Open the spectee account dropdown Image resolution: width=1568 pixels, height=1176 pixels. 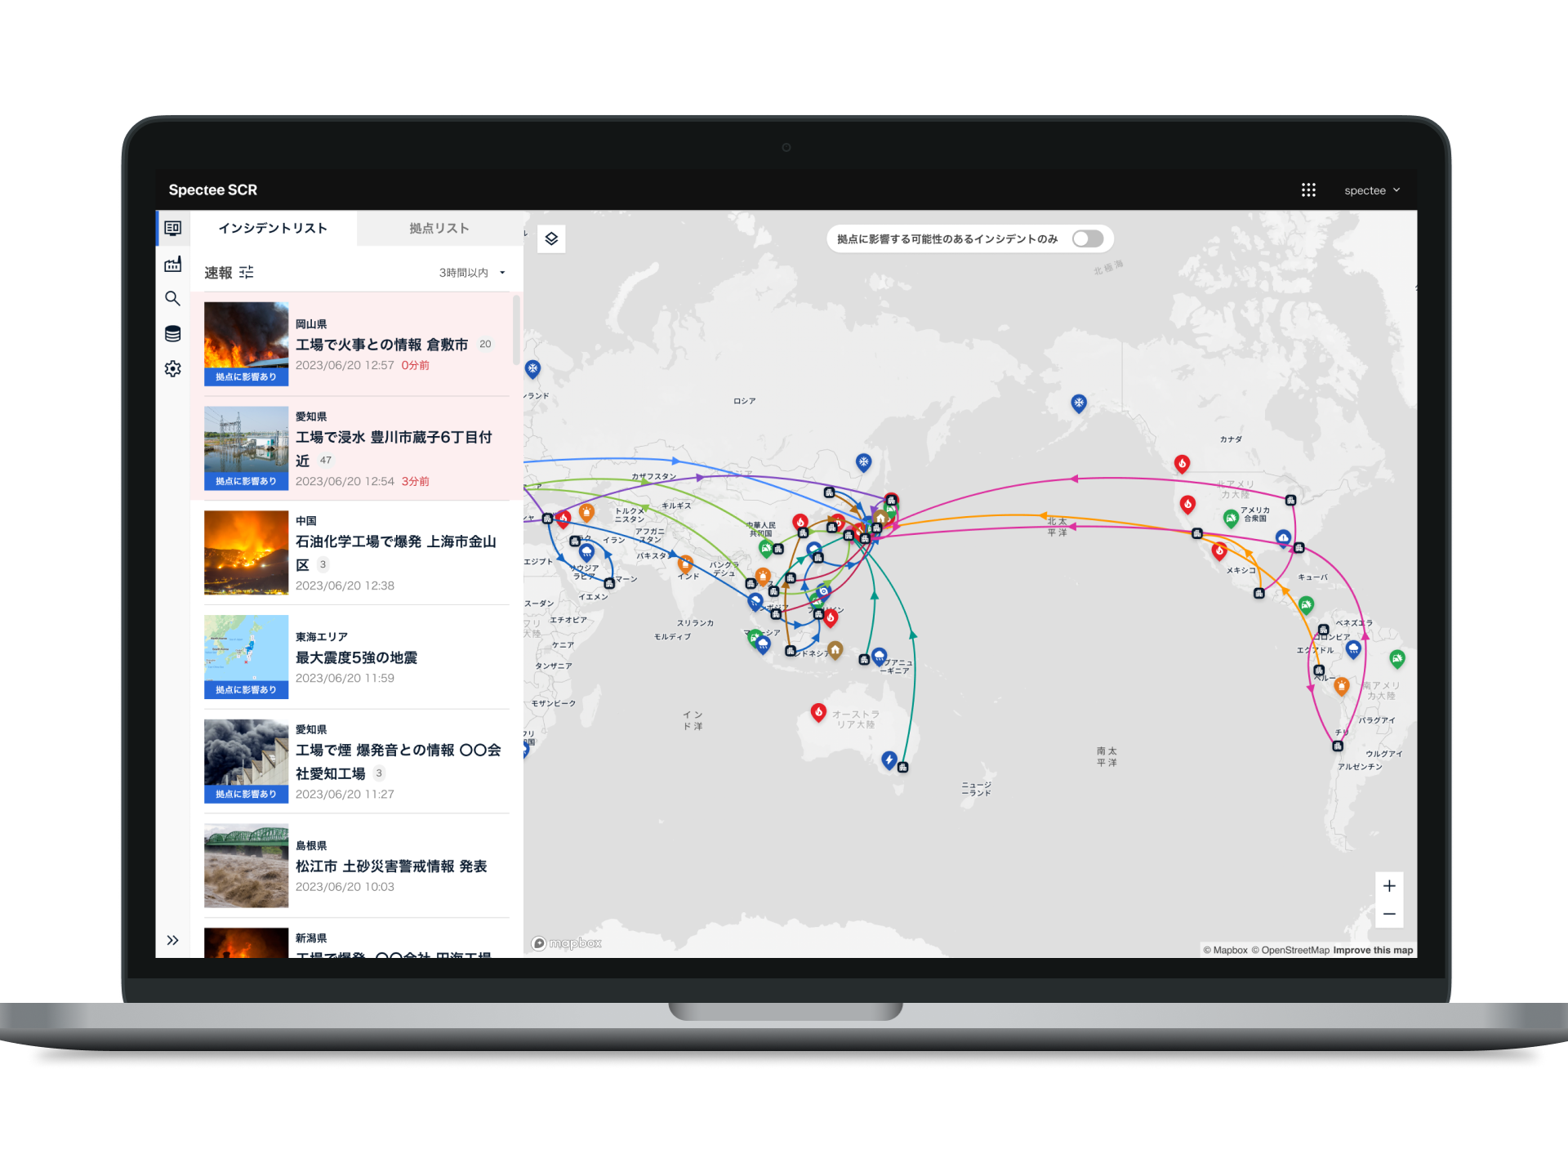[x=1372, y=190]
